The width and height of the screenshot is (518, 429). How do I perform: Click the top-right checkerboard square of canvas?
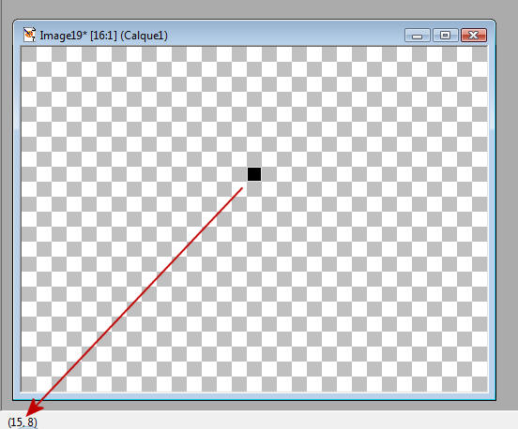(480, 54)
